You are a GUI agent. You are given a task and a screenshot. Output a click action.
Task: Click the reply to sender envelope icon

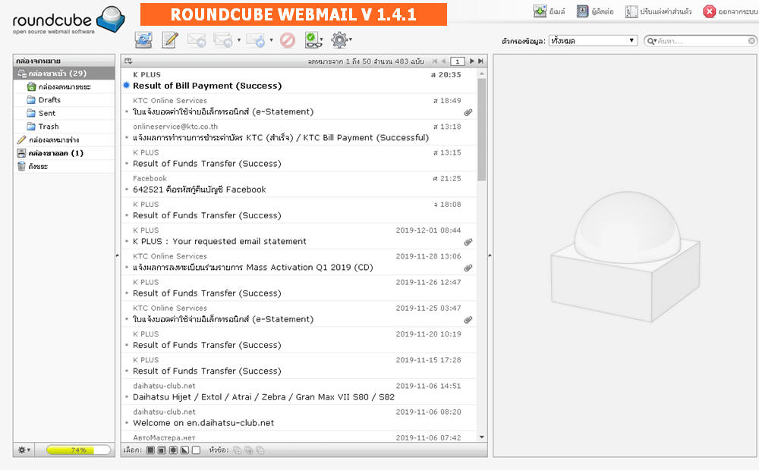click(x=197, y=40)
